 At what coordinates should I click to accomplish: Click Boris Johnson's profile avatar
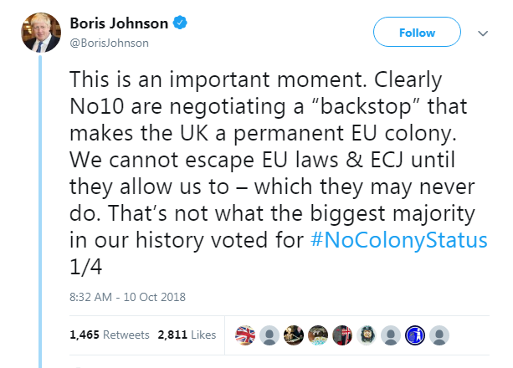[x=38, y=33]
